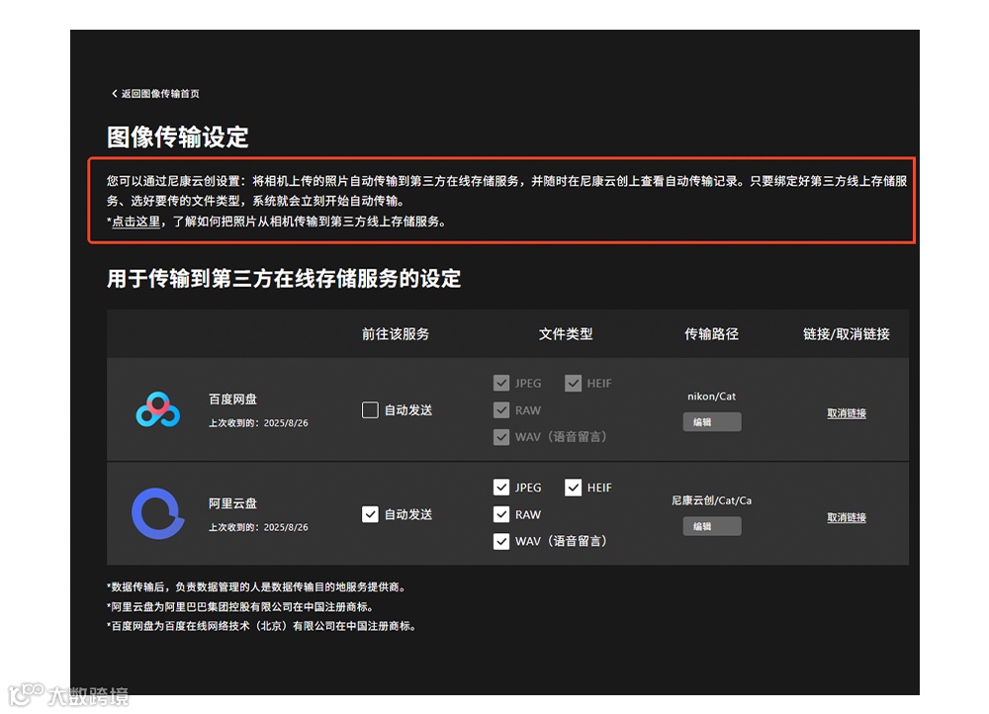Toggle HEIF checkbox in 百度网盘 row

pyautogui.click(x=574, y=383)
